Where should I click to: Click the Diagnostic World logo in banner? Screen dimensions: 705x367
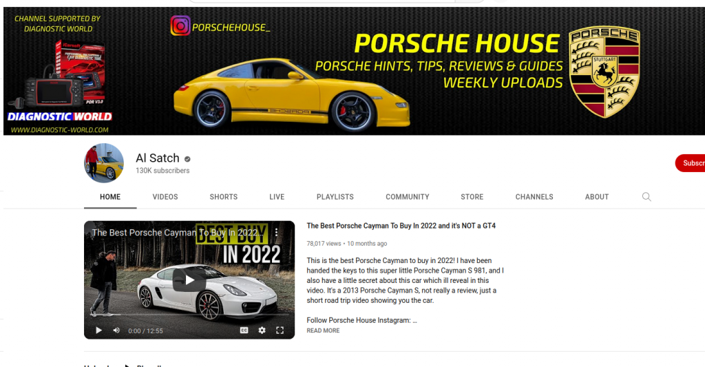click(x=60, y=116)
